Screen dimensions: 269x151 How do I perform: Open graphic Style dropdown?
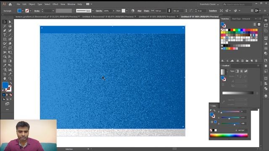(x=127, y=11)
